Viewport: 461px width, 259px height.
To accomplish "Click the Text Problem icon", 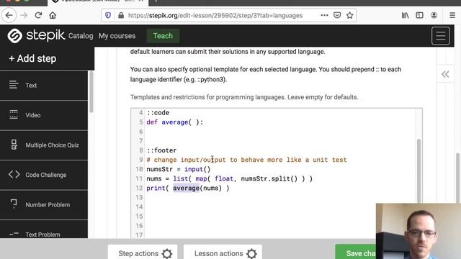I will click(x=14, y=234).
